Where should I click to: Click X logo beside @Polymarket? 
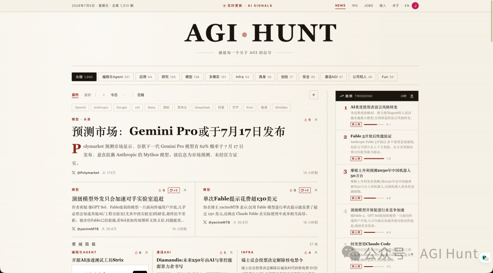click(73, 173)
